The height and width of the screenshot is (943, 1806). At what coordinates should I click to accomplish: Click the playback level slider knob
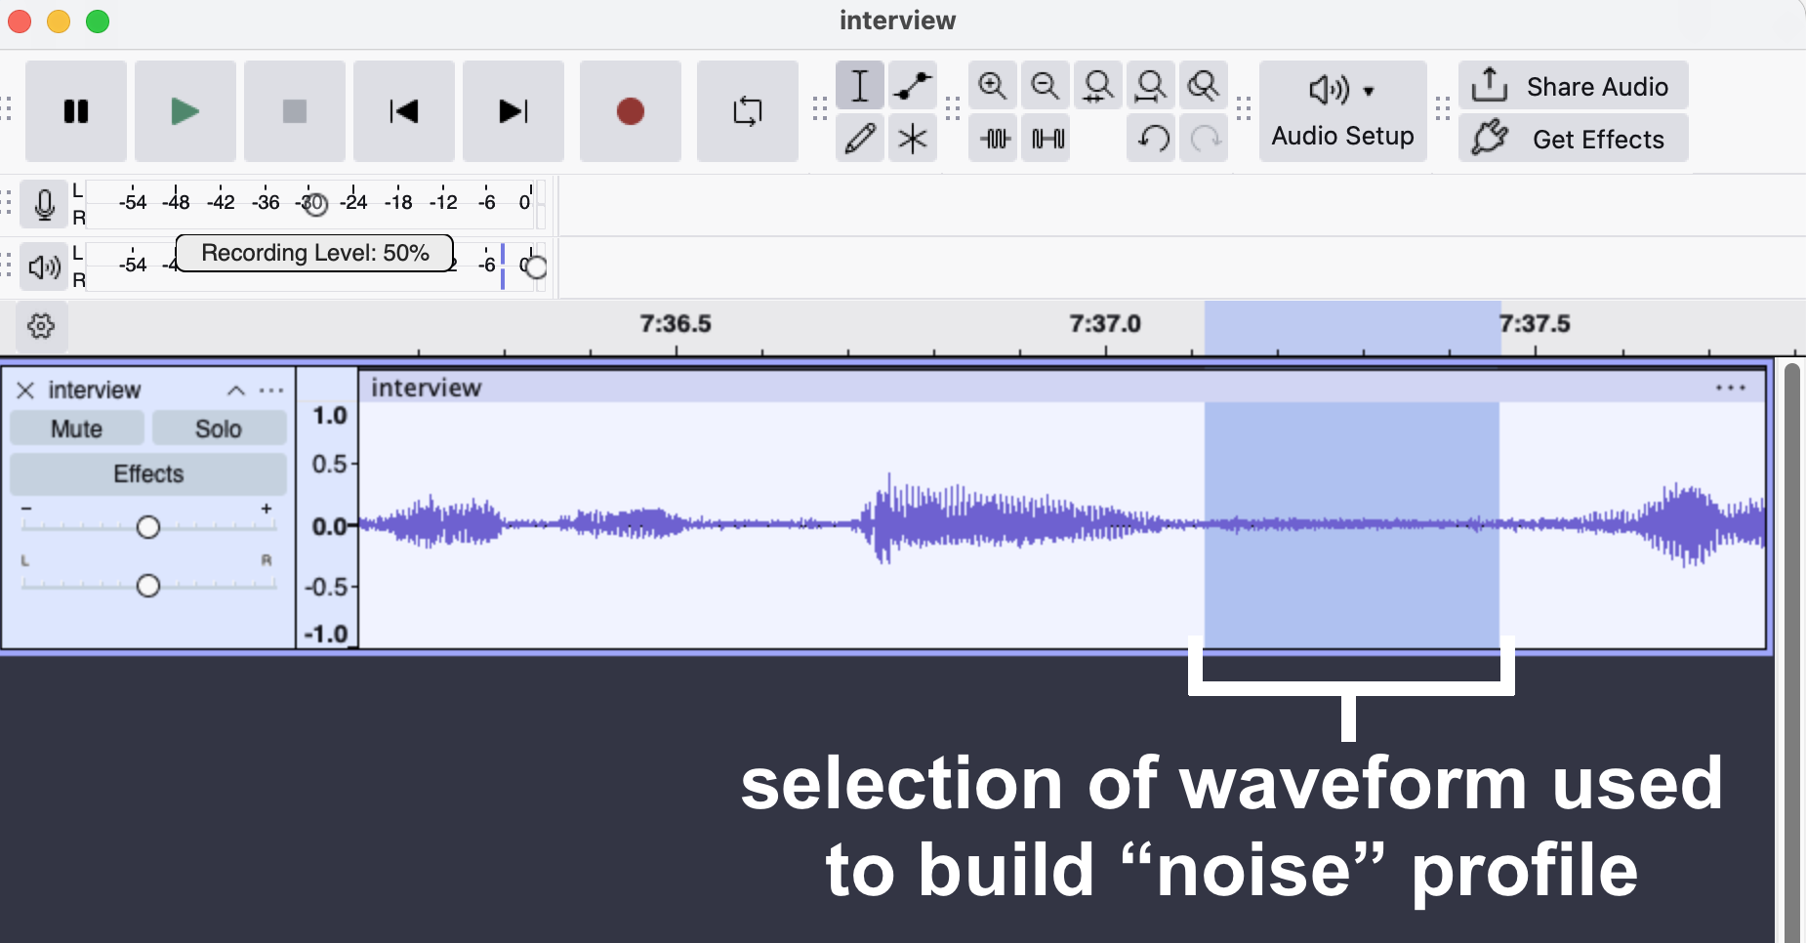coord(535,266)
